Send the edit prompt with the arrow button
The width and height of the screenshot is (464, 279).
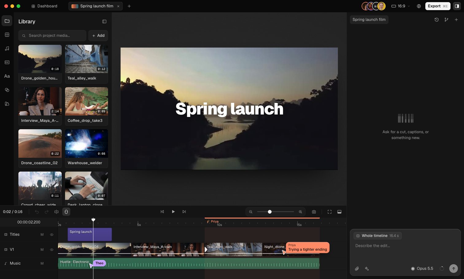point(454,269)
